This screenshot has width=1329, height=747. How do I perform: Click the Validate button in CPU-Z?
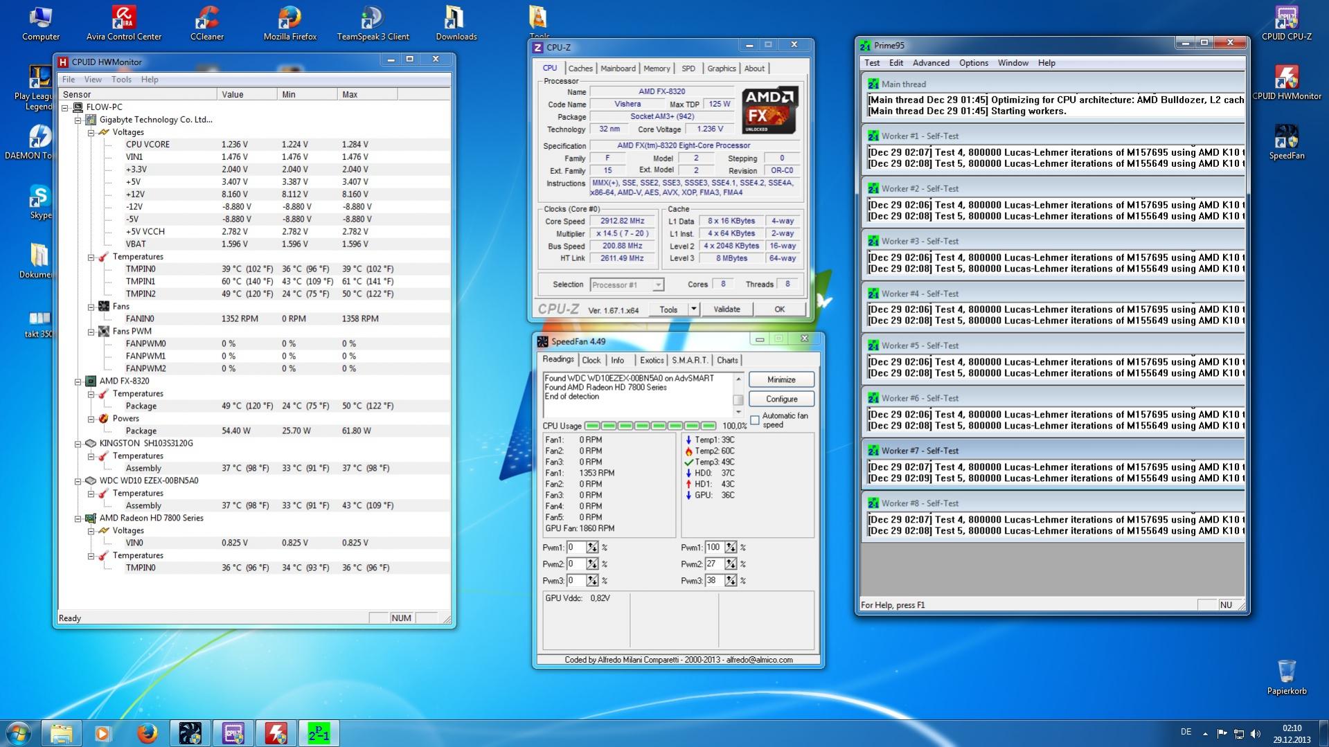(726, 309)
